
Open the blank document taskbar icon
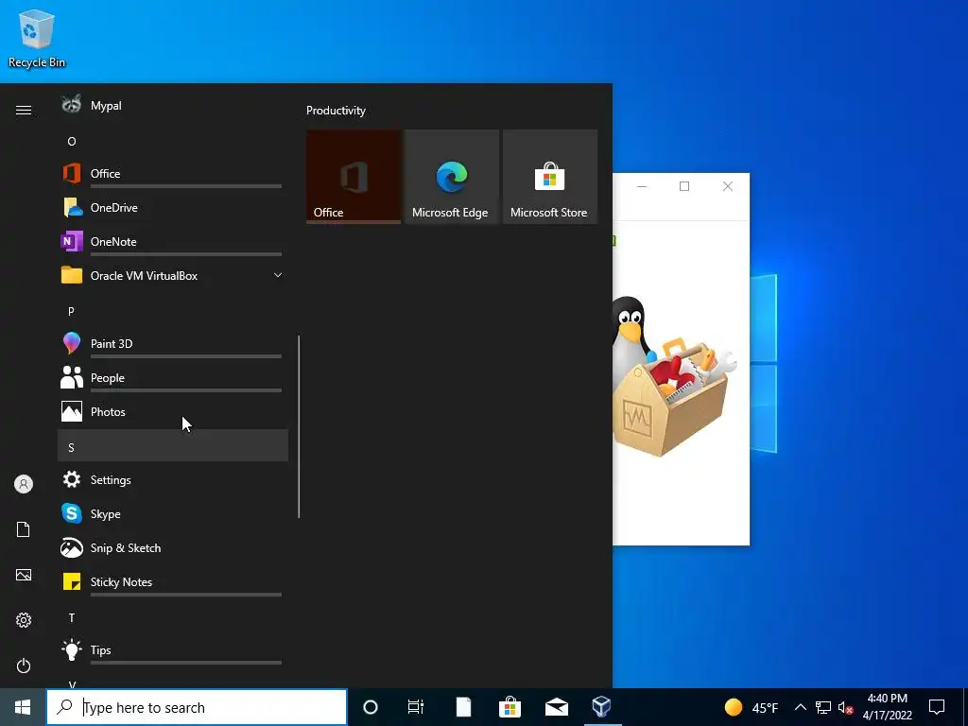click(x=463, y=707)
